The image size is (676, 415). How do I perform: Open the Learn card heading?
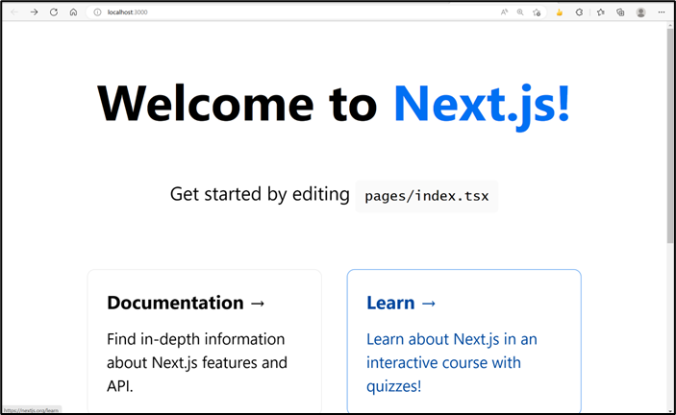(401, 303)
